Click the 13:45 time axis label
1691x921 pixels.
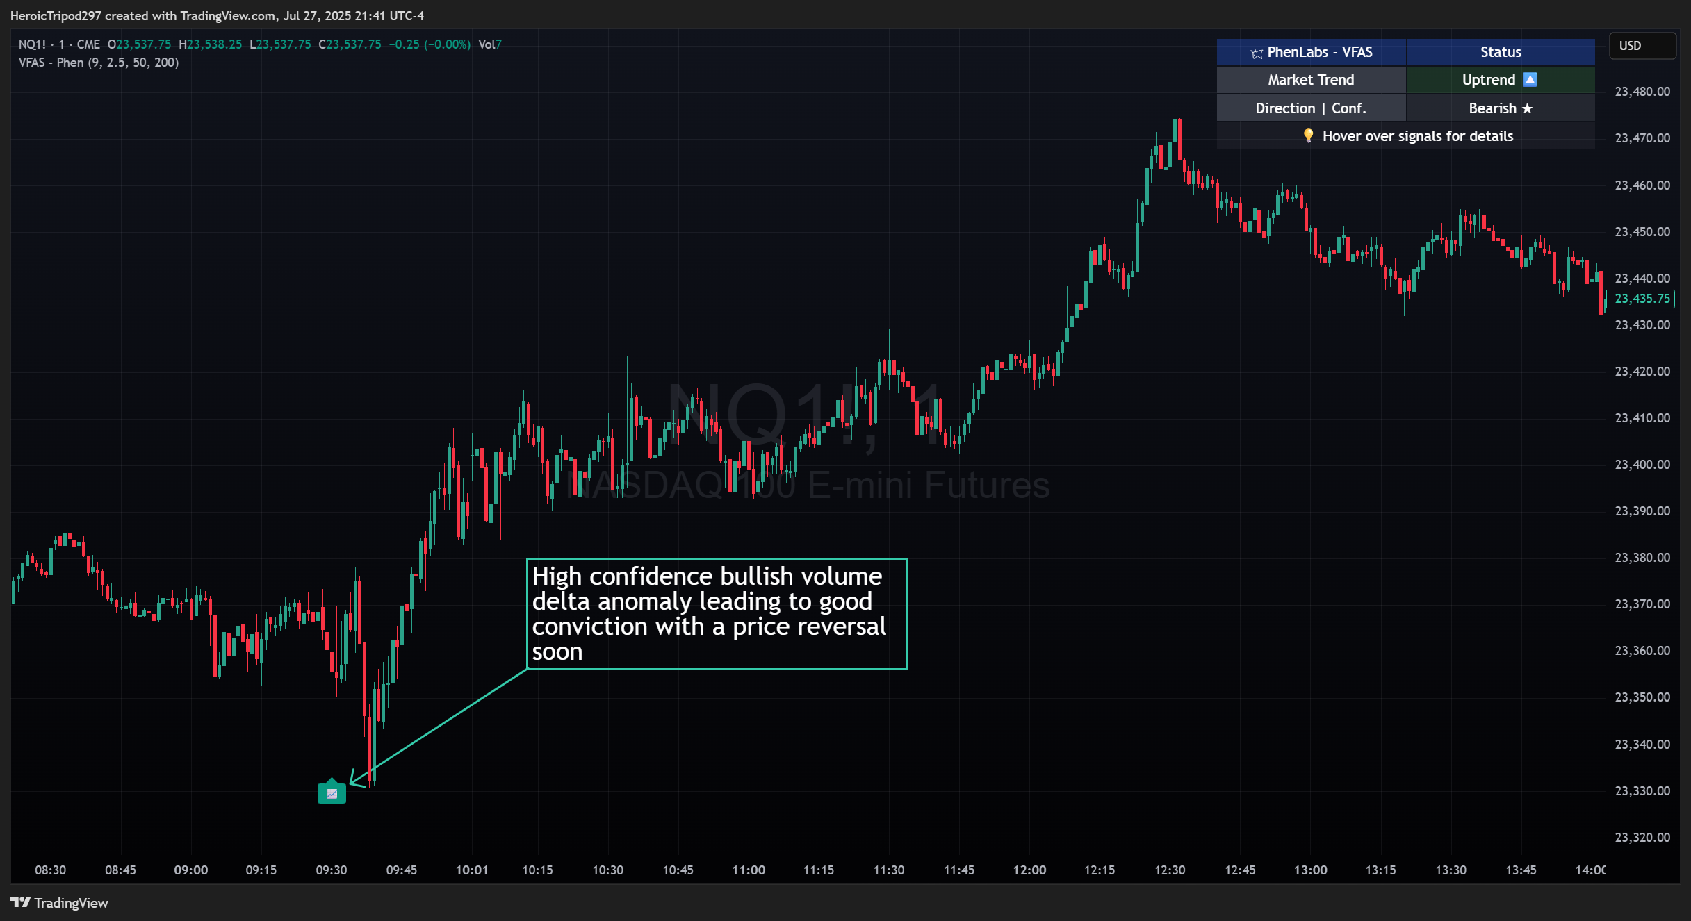click(x=1521, y=870)
